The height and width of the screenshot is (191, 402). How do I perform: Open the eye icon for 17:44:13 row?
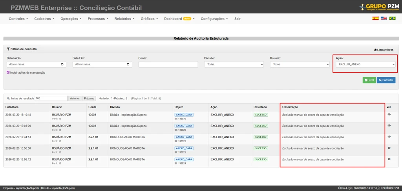[389, 137]
